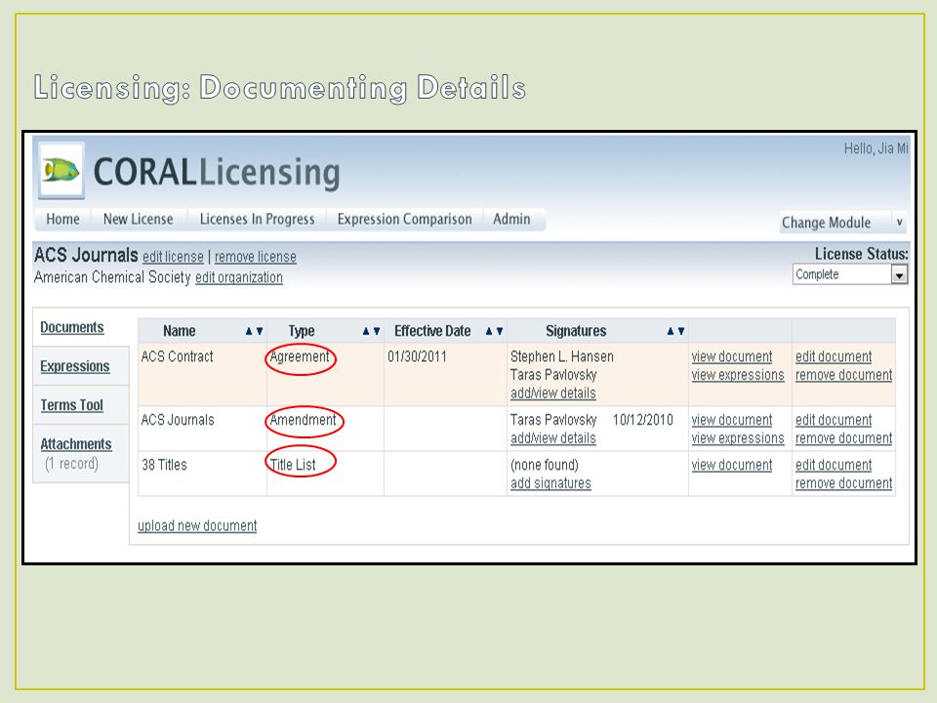Image resolution: width=937 pixels, height=703 pixels.
Task: Sort Signatures column descending arrow
Action: (680, 331)
